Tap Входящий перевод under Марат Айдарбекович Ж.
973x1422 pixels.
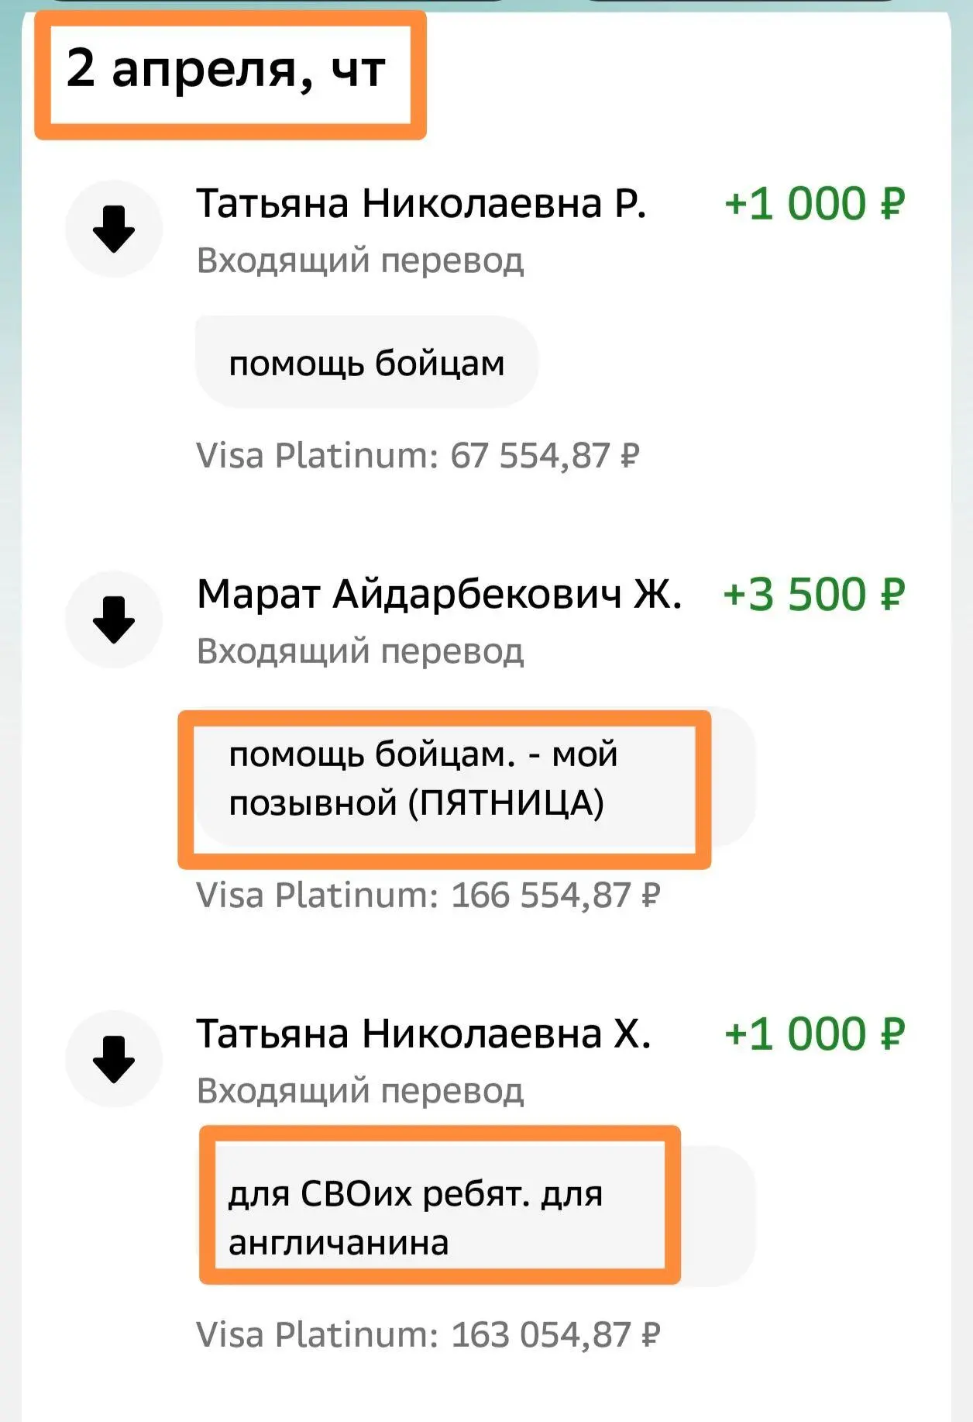coord(360,651)
